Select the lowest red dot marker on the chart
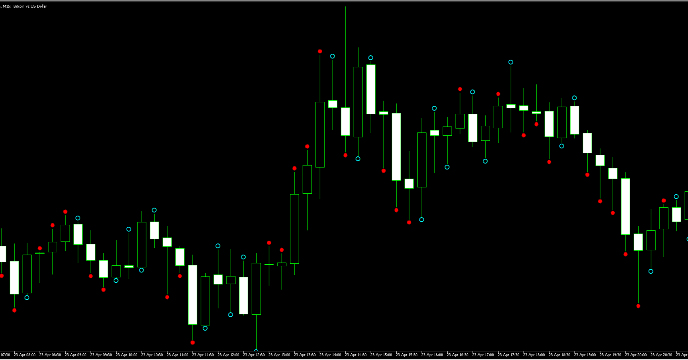Viewport: 688px width, 360px height. click(x=193, y=342)
